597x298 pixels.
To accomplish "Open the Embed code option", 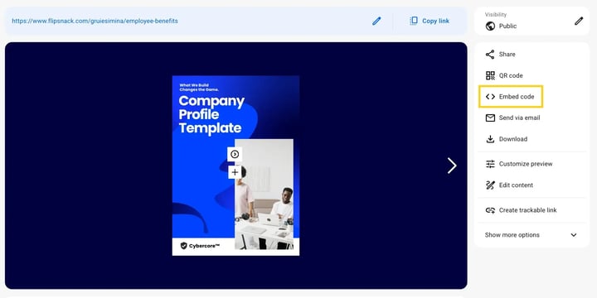I will tap(511, 97).
